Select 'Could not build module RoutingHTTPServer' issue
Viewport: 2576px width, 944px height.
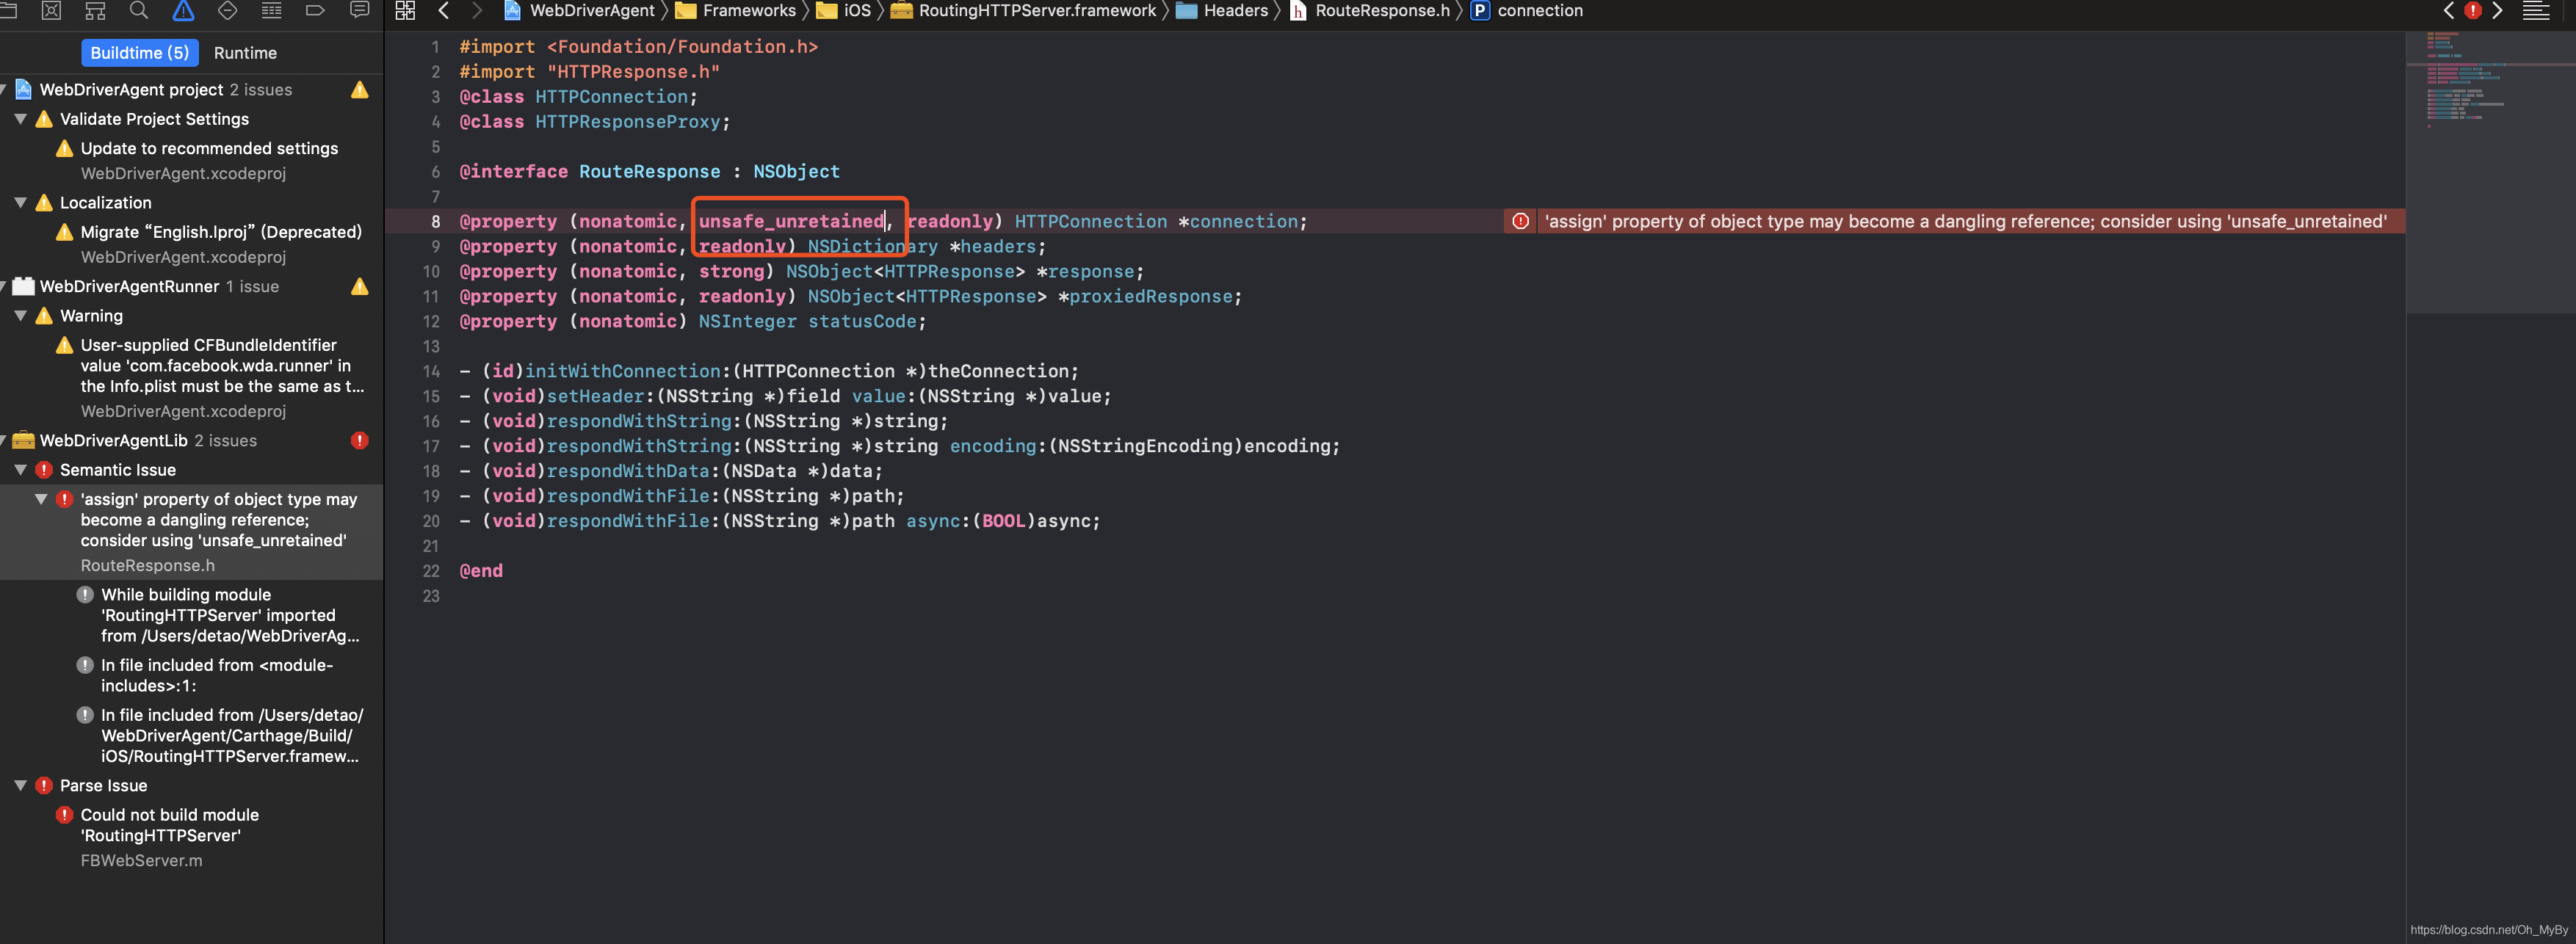pos(168,825)
